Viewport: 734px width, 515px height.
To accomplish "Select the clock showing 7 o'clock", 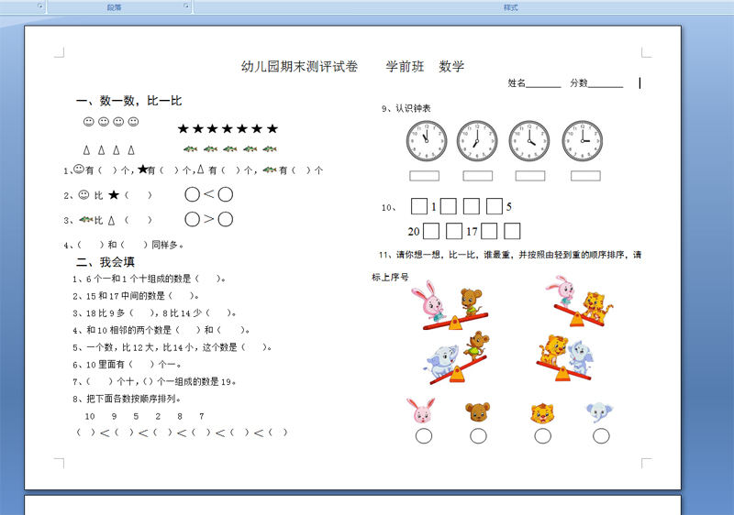I will [x=477, y=141].
